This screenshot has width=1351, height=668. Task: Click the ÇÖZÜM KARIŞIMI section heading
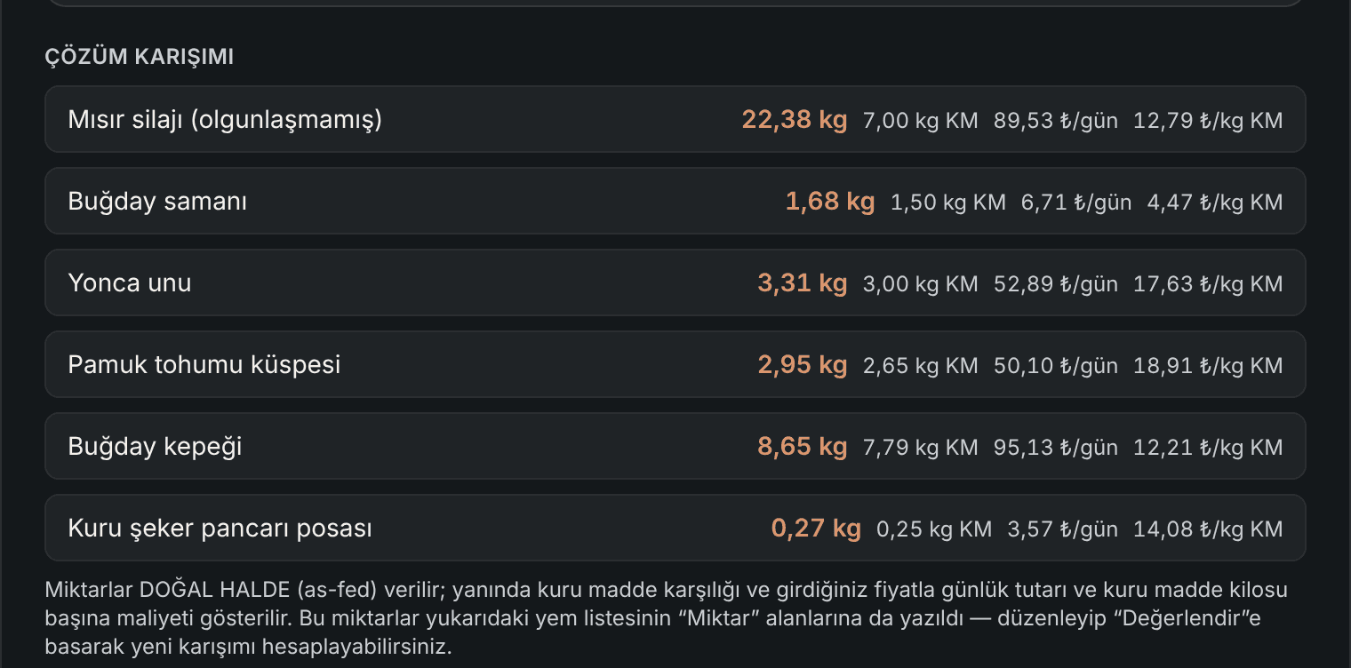click(x=140, y=57)
